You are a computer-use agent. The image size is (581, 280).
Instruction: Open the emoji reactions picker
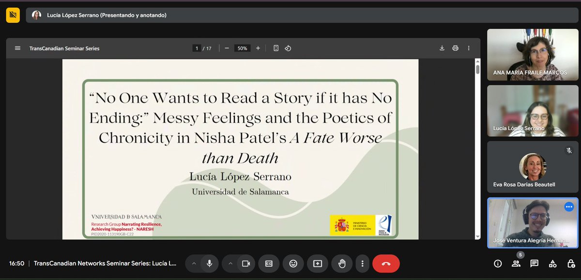pos(293,264)
